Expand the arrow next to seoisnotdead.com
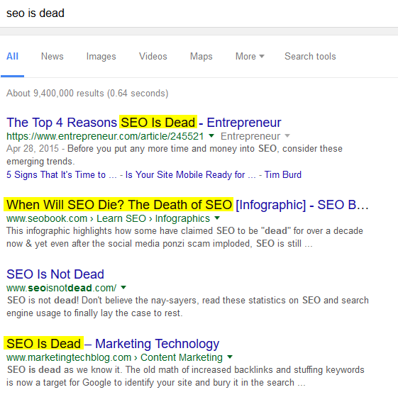The image size is (398, 397). coord(123,287)
